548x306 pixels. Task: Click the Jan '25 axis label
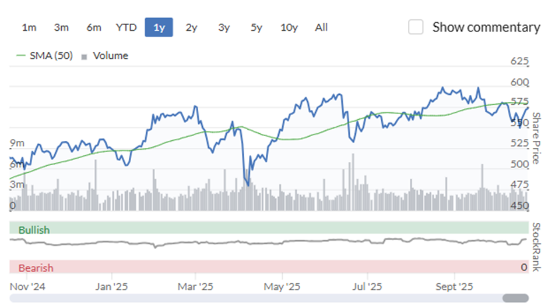111,287
